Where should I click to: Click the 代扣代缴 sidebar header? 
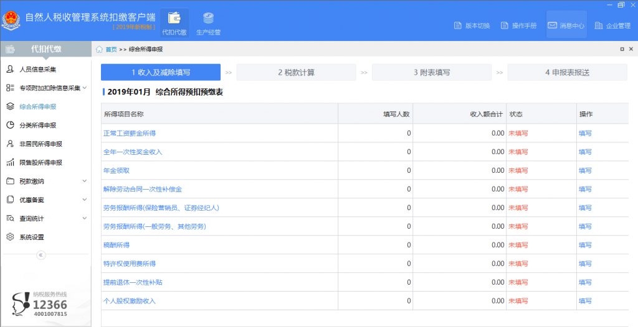46,48
